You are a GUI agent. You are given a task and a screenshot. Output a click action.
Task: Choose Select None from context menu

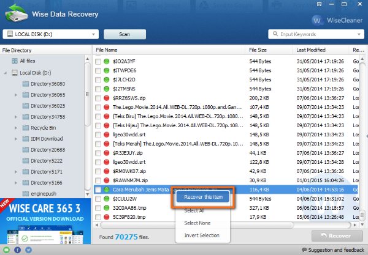tap(197, 223)
